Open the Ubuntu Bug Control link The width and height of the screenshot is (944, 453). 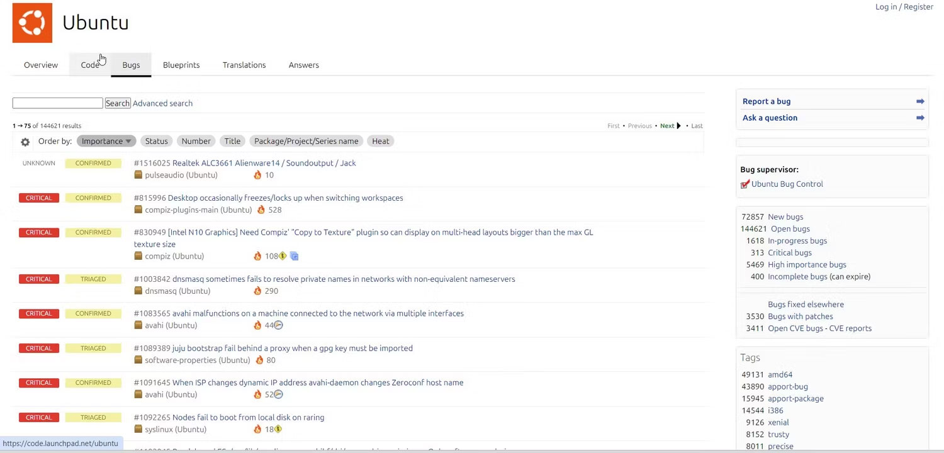tap(787, 184)
